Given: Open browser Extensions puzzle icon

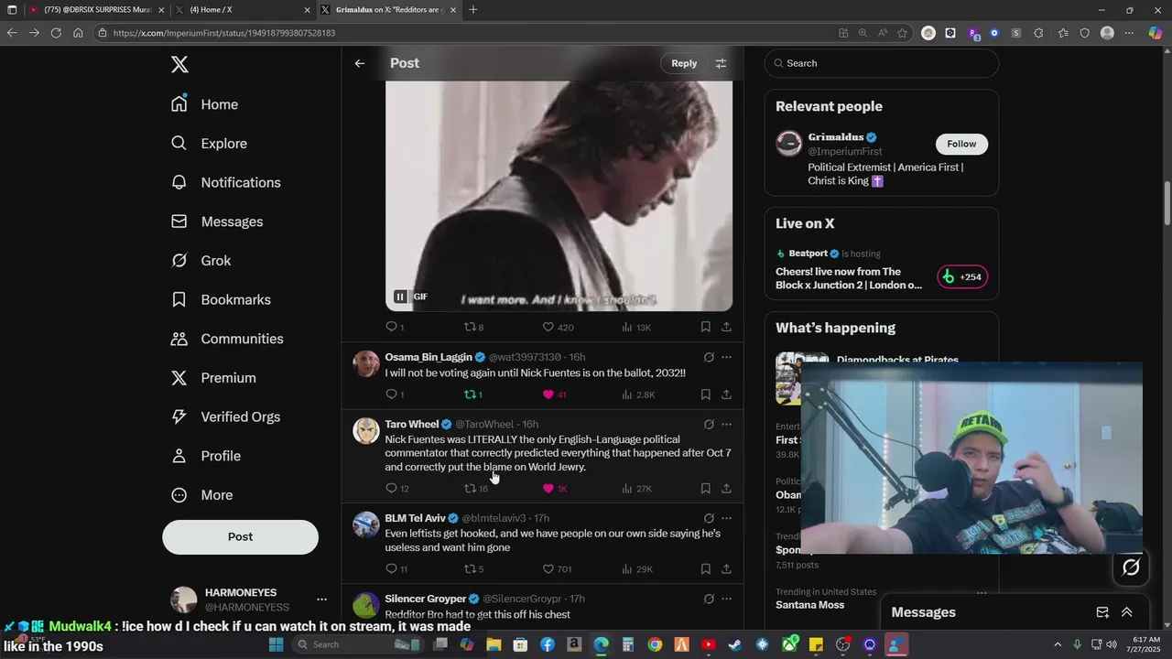Looking at the screenshot, I should pyautogui.click(x=1038, y=33).
